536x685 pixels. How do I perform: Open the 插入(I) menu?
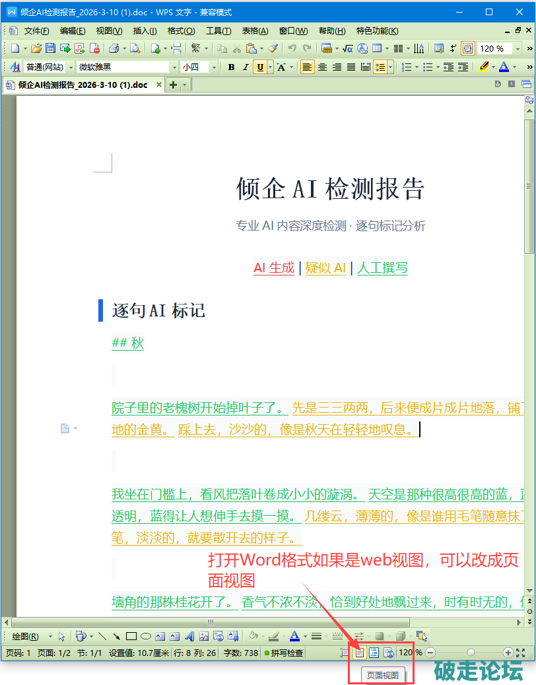point(145,30)
